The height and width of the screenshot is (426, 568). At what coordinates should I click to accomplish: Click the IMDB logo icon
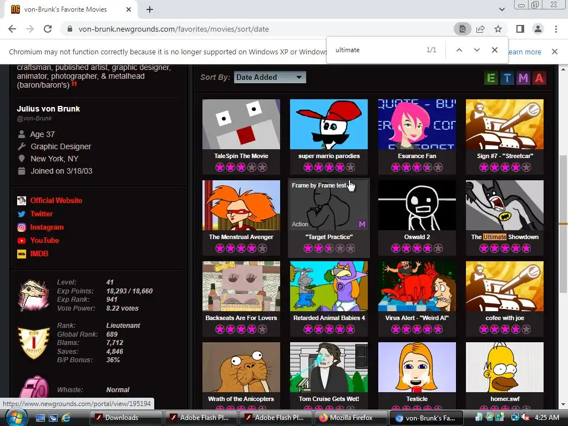tap(22, 254)
